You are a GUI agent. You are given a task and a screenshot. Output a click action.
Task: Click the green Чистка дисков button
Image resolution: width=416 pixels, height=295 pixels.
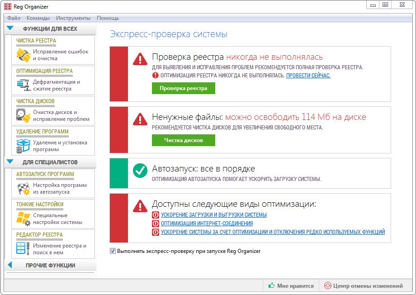(x=183, y=140)
